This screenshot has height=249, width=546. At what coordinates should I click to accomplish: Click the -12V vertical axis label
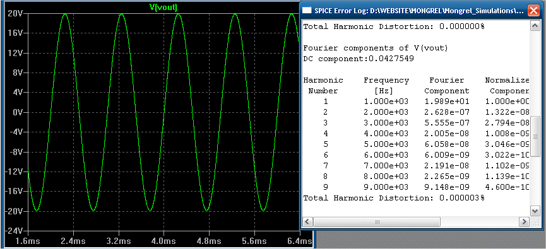click(x=14, y=171)
